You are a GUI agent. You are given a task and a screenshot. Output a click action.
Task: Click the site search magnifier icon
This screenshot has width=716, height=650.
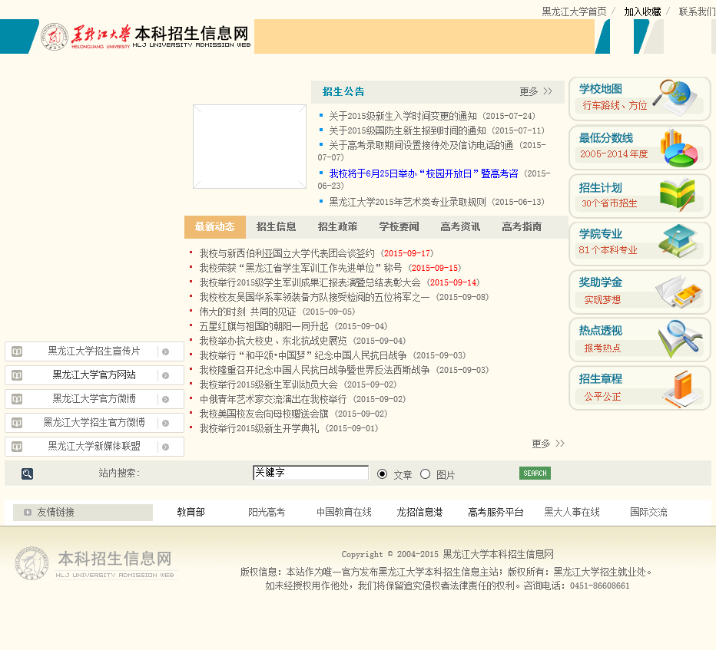pos(27,473)
